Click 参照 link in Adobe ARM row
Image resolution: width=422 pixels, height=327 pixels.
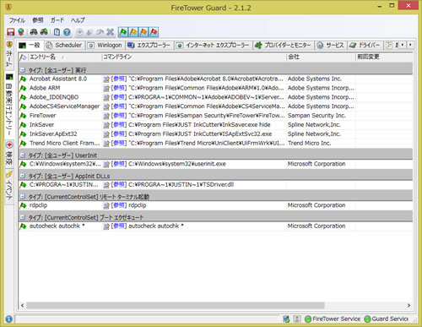[x=119, y=88]
